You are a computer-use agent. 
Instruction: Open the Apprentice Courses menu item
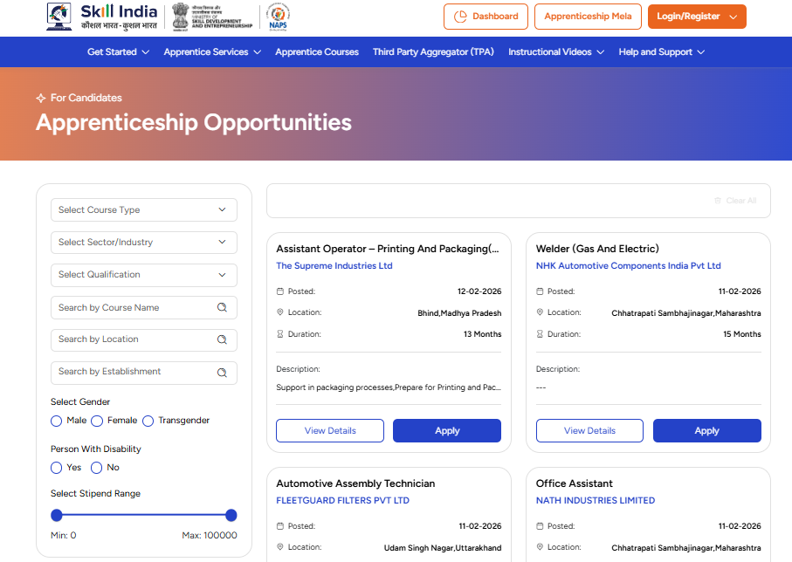[x=317, y=52]
